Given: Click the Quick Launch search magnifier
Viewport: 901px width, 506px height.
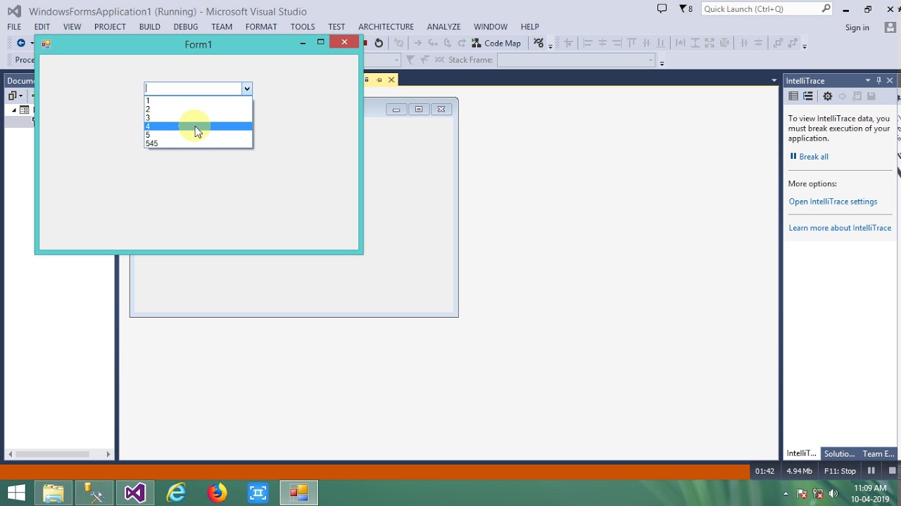Looking at the screenshot, I should tap(826, 8).
